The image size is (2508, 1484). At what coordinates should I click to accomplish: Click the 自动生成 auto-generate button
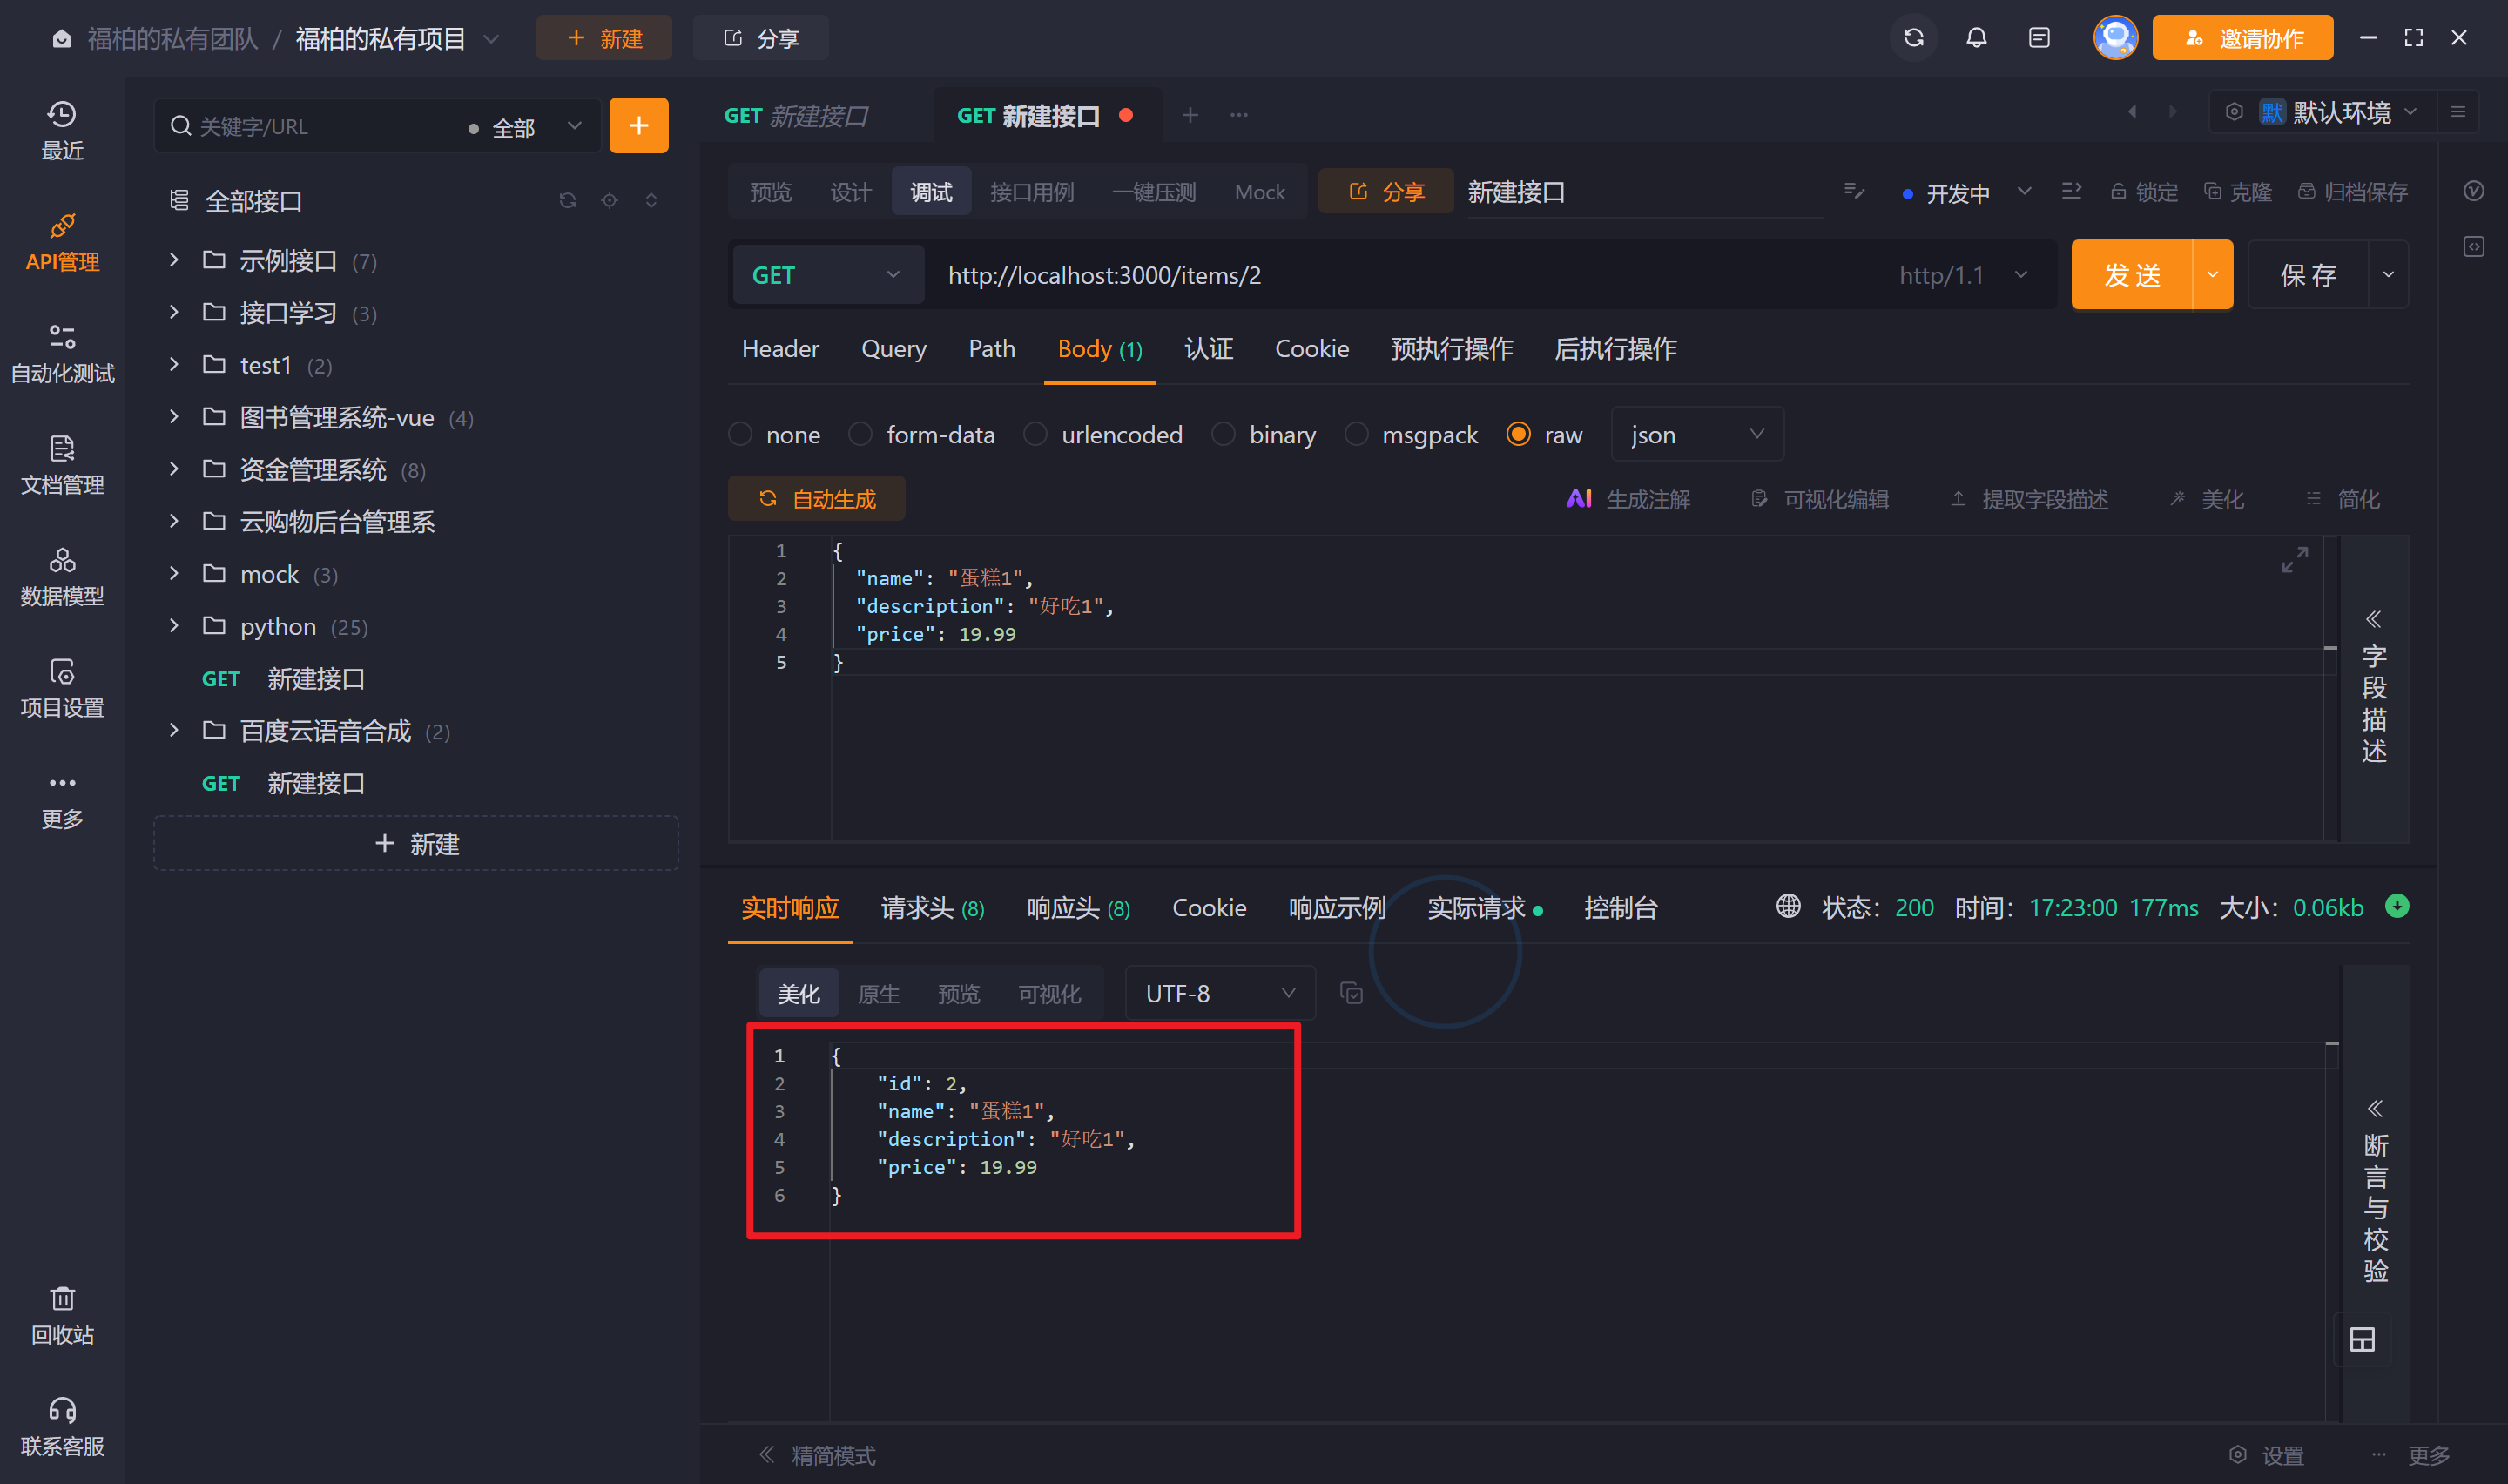[817, 499]
